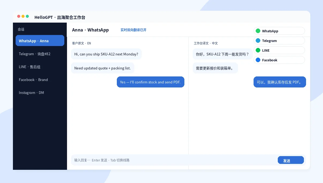Click the blue Telegram channel dot
The width and height of the screenshot is (323, 183).
258,41
